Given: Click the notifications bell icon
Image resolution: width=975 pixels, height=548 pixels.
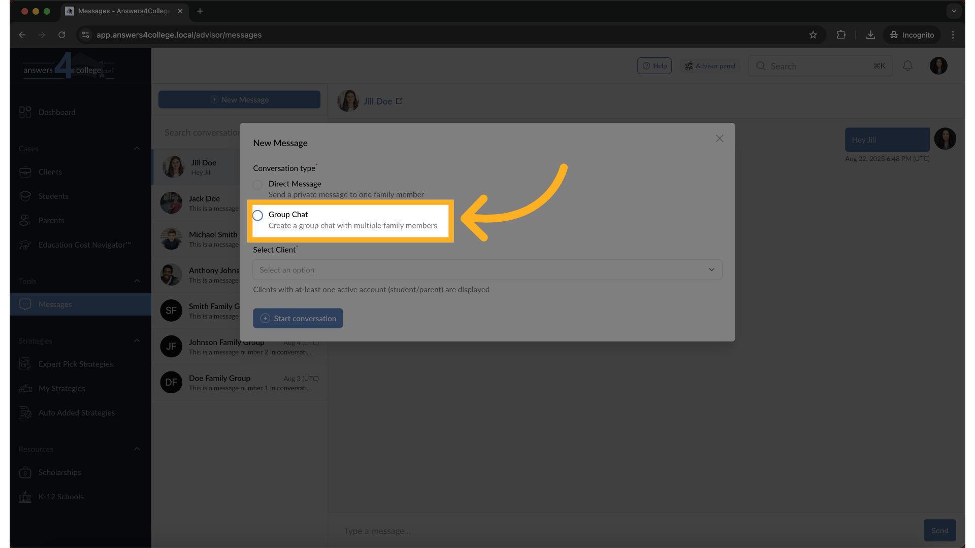Looking at the screenshot, I should pos(907,66).
